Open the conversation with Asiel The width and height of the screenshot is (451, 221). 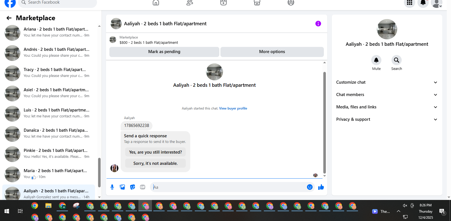[48, 93]
